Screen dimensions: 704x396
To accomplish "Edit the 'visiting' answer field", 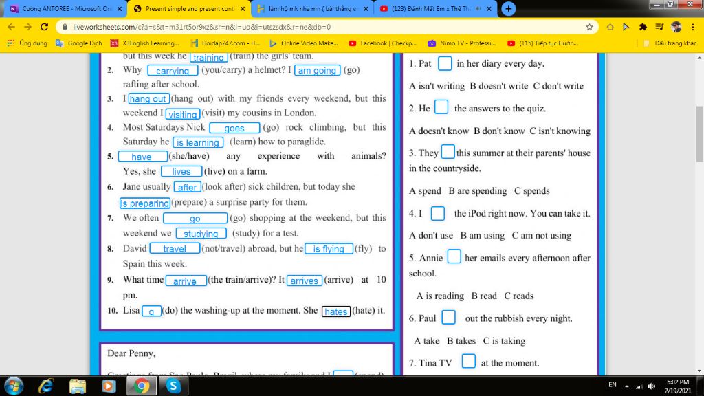I will point(183,114).
